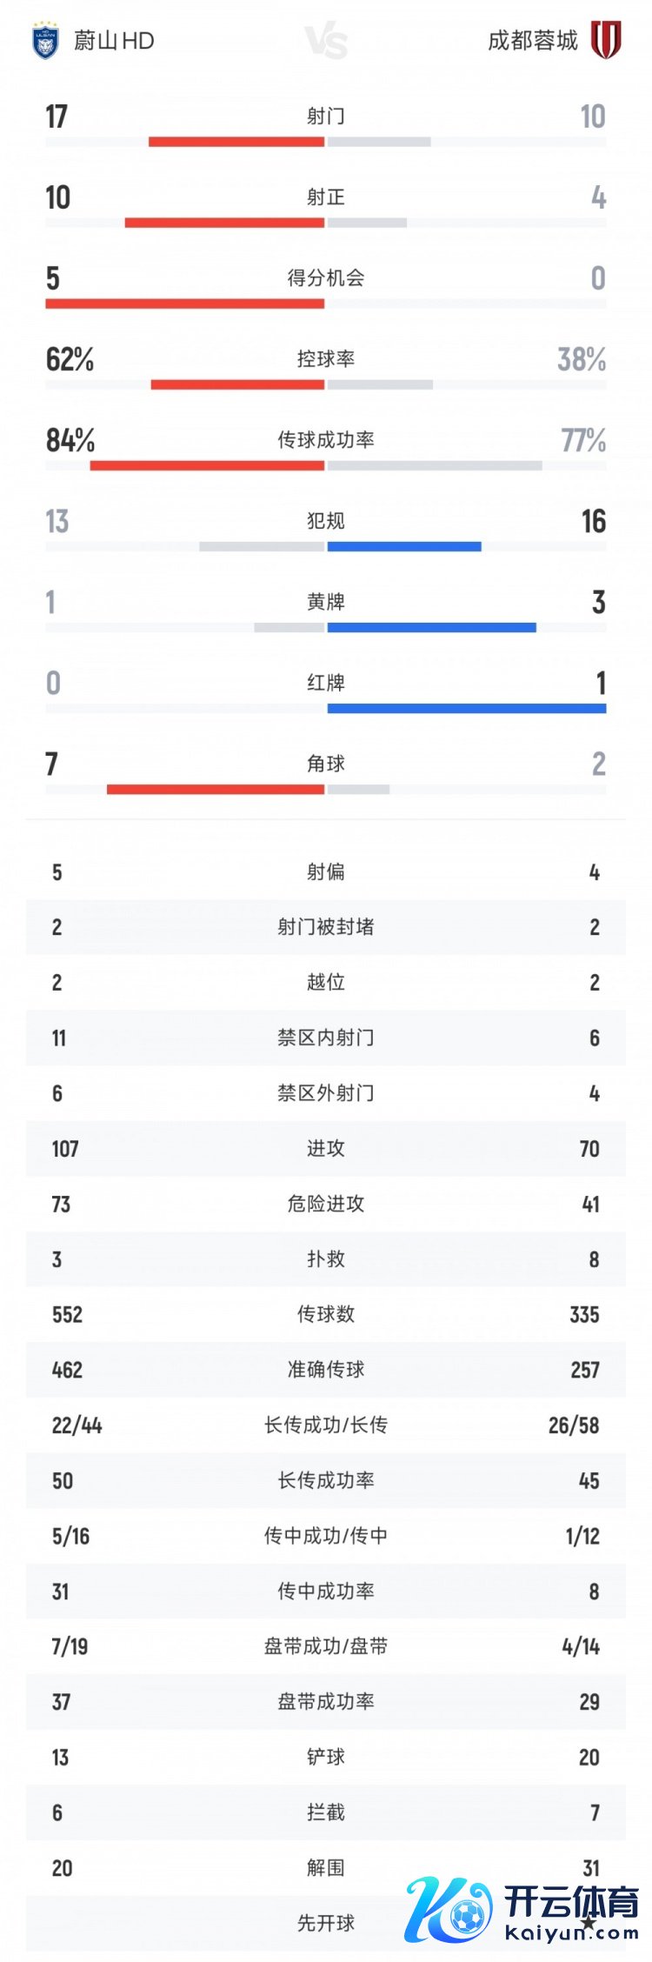Select the 禁区内射门 row

[x=326, y=1038]
